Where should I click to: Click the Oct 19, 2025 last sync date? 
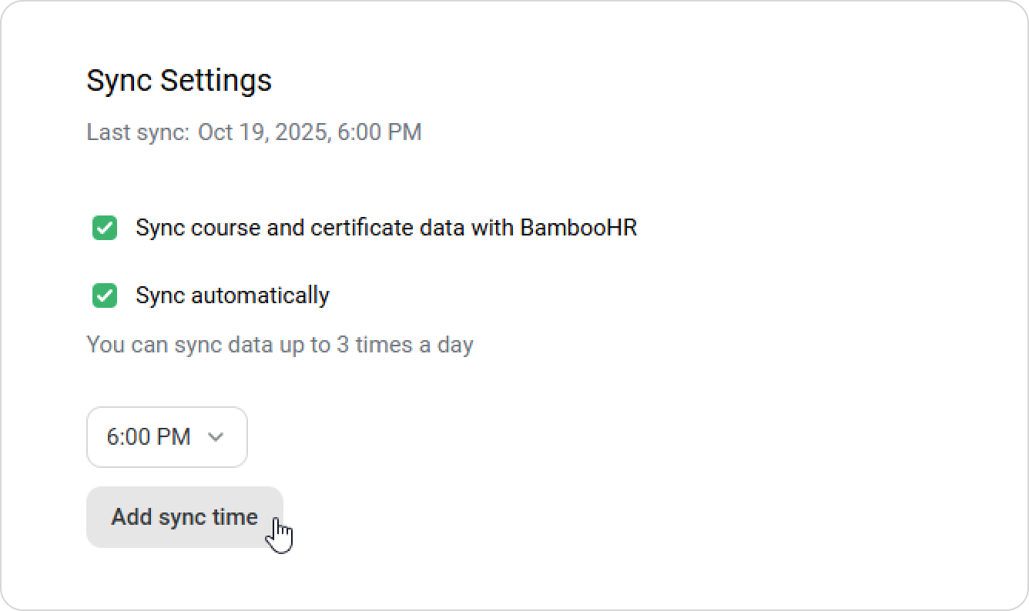point(264,132)
